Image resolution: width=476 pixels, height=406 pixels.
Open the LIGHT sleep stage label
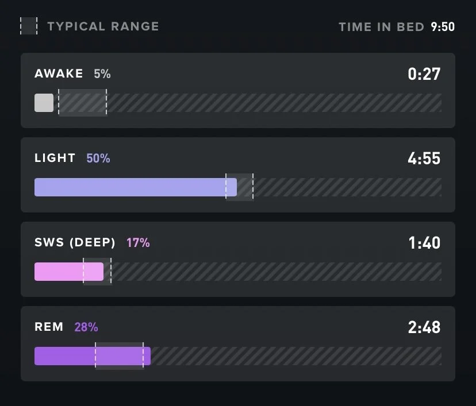click(x=55, y=158)
